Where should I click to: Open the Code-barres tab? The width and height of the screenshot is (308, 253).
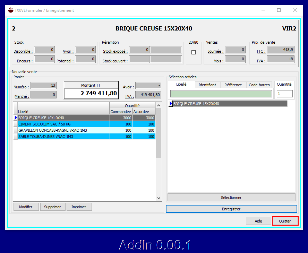tap(259, 85)
